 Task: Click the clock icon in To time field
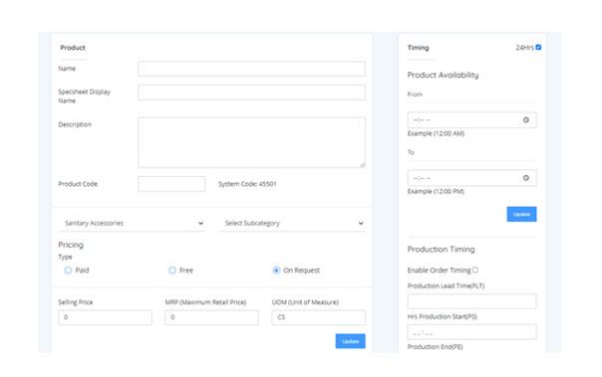526,178
